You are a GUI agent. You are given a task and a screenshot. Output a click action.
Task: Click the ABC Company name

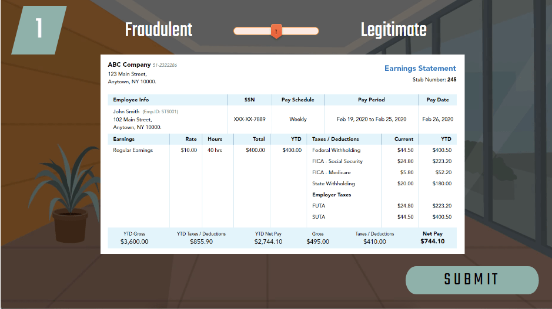coord(129,64)
